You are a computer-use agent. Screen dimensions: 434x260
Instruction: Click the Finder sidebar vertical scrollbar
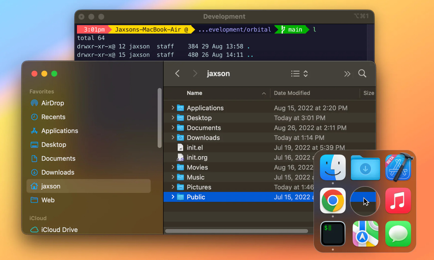click(160, 118)
